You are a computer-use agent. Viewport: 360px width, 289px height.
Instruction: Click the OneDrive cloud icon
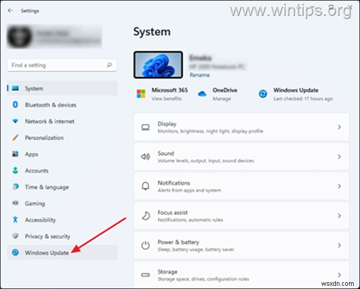point(202,94)
